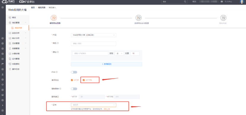Click the play triangle icon in left rail
Screen dimensions: 246x115
tap(2, 105)
